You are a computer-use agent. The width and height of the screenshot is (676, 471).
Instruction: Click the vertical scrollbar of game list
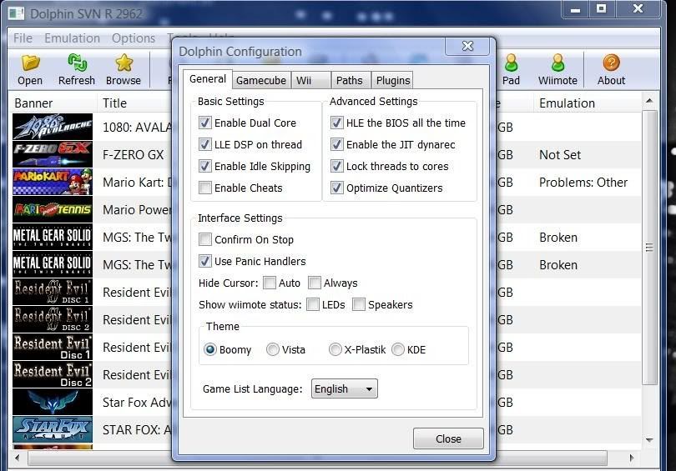[x=650, y=248]
